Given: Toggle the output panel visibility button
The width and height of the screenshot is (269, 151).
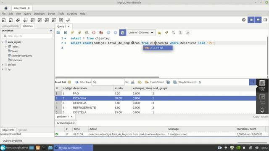Looking at the screenshot, I should tap(258, 20).
